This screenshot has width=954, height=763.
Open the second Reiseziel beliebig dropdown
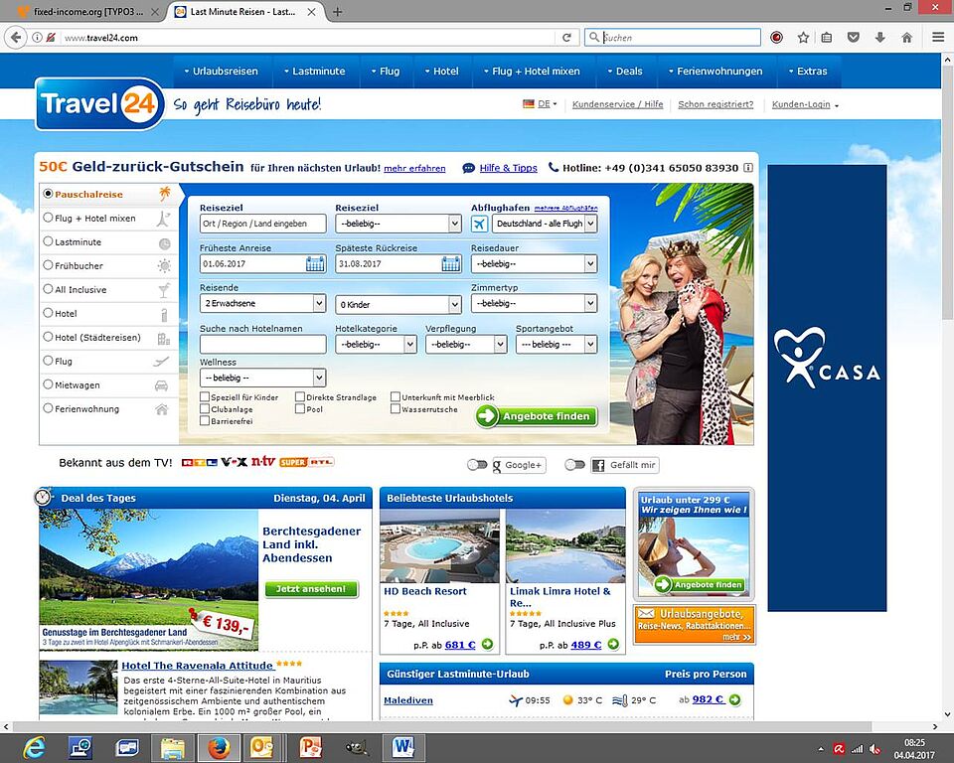point(397,224)
